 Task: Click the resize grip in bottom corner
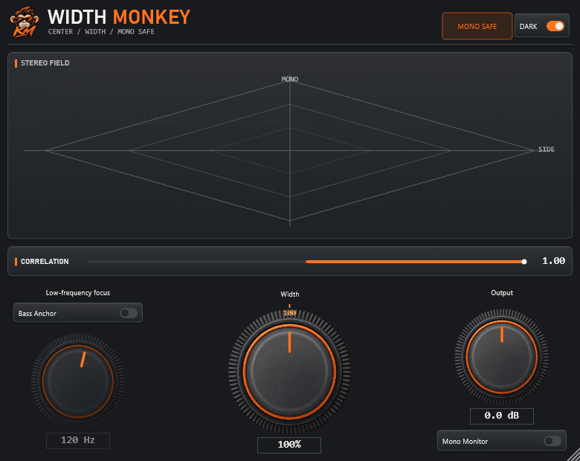click(x=573, y=455)
